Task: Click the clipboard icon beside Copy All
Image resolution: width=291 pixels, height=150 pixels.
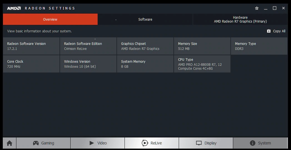Action: [x=268, y=31]
